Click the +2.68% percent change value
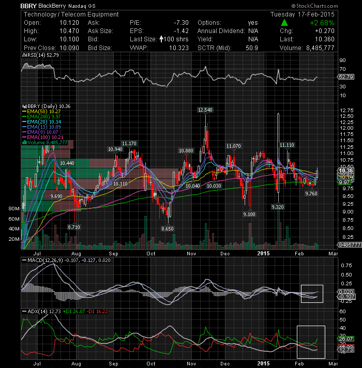Viewport: 362px width, 368px height. click(x=322, y=23)
